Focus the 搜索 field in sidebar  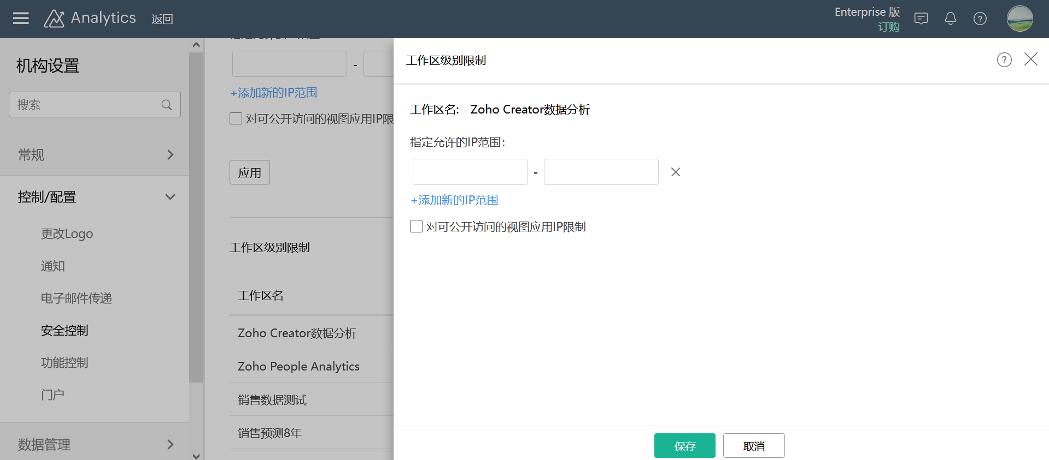click(x=95, y=104)
